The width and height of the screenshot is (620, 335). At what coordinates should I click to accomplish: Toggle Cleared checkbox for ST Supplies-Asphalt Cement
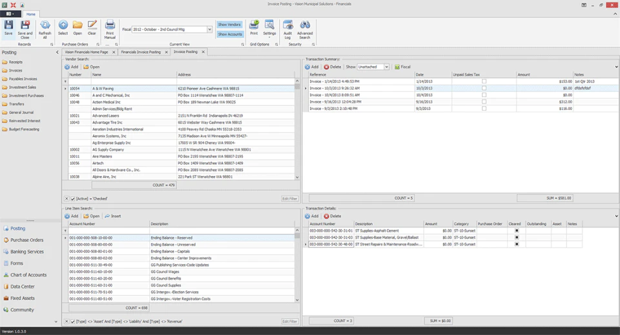(517, 230)
